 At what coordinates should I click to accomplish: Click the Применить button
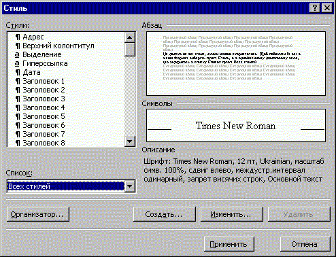[229, 244]
